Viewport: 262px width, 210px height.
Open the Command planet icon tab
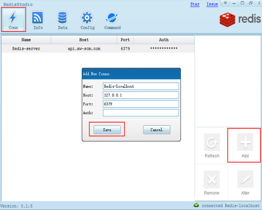(112, 20)
